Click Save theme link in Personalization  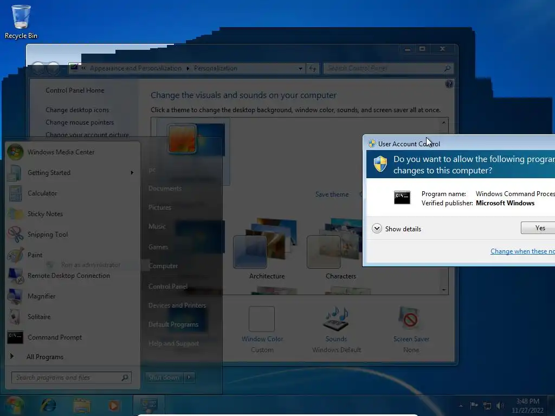click(332, 194)
